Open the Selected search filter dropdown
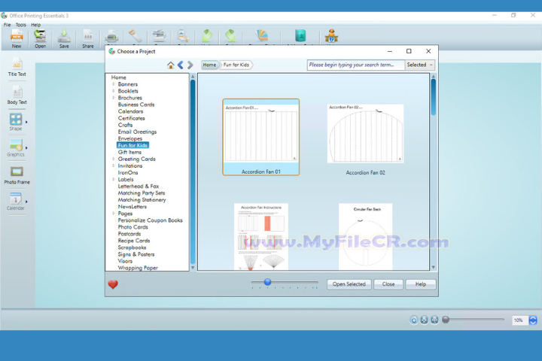Screen dimensions: 542x361 419,65
